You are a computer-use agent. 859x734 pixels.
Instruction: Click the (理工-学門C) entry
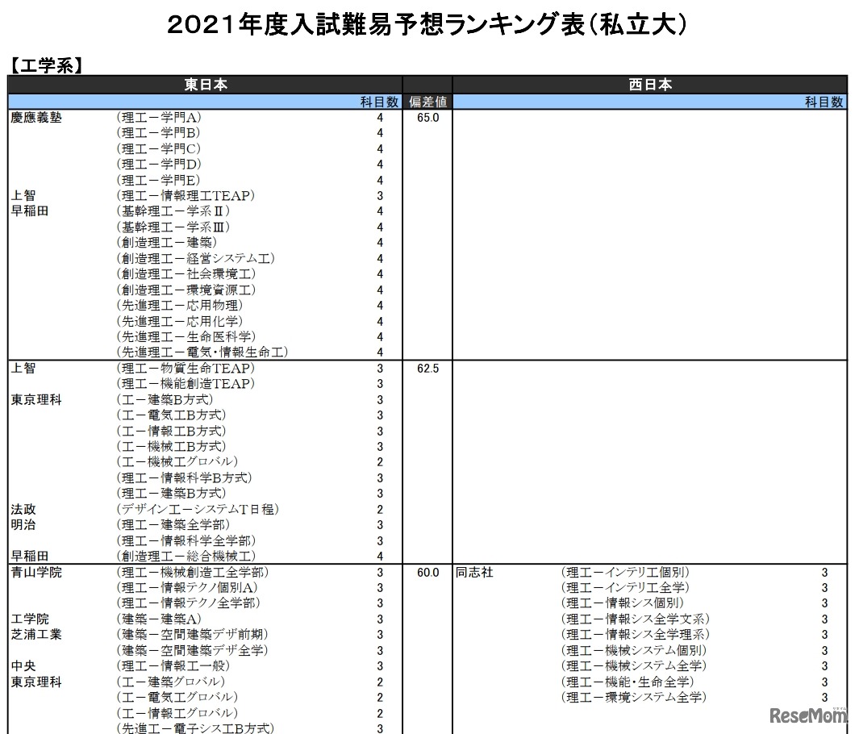(158, 148)
